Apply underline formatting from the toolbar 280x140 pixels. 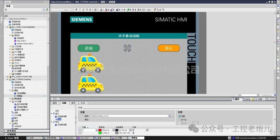pyautogui.click(x=83, y=10)
